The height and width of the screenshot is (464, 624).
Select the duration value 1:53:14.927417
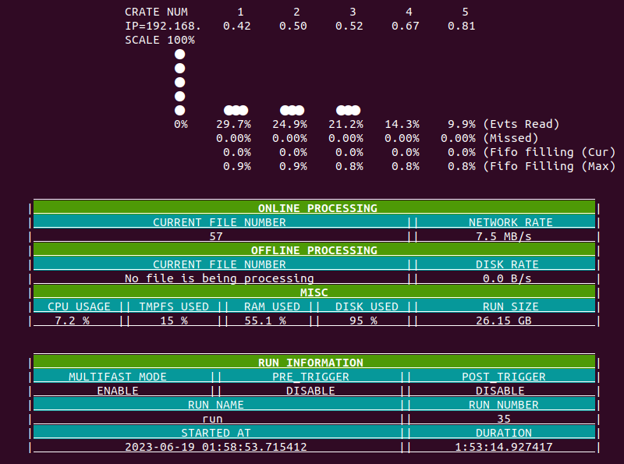503,447
